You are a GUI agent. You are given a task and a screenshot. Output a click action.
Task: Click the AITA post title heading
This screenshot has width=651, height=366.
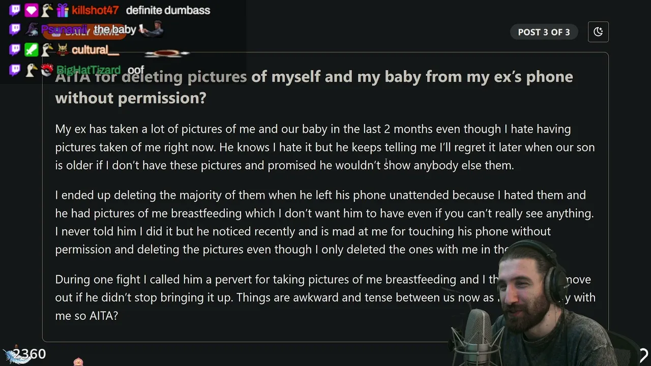click(x=314, y=87)
